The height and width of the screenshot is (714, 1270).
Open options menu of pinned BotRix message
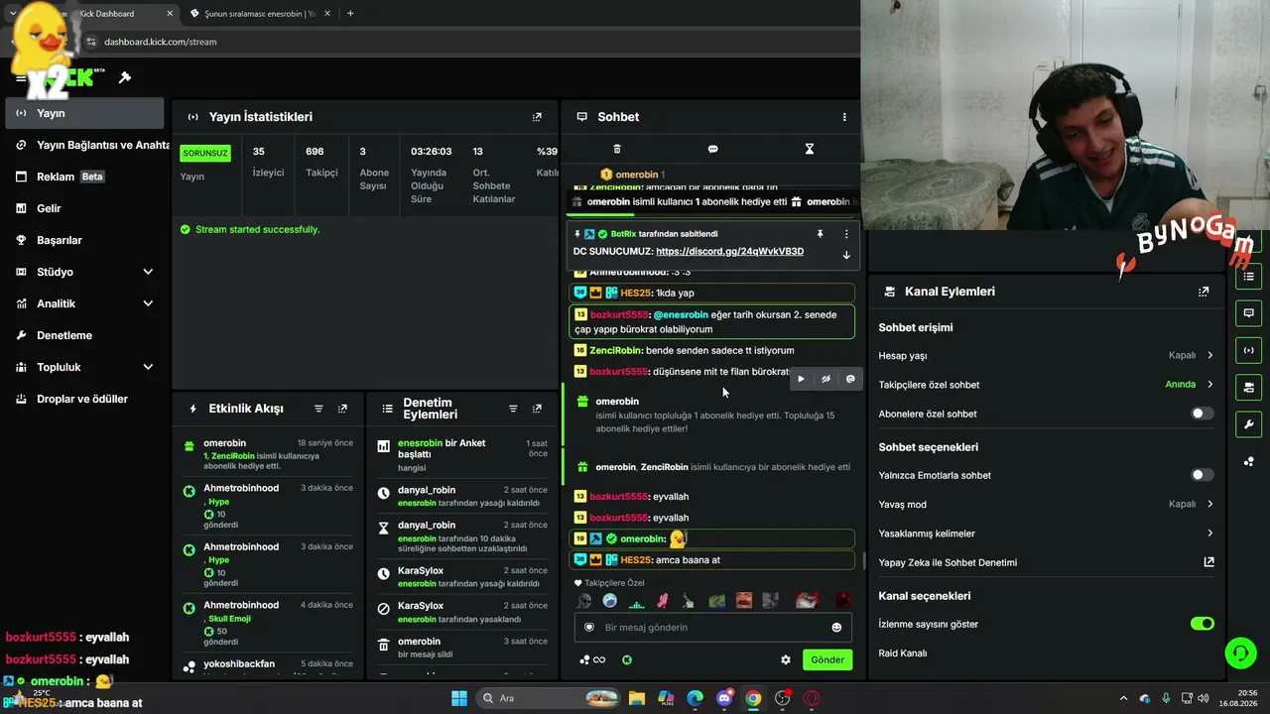[x=846, y=234]
